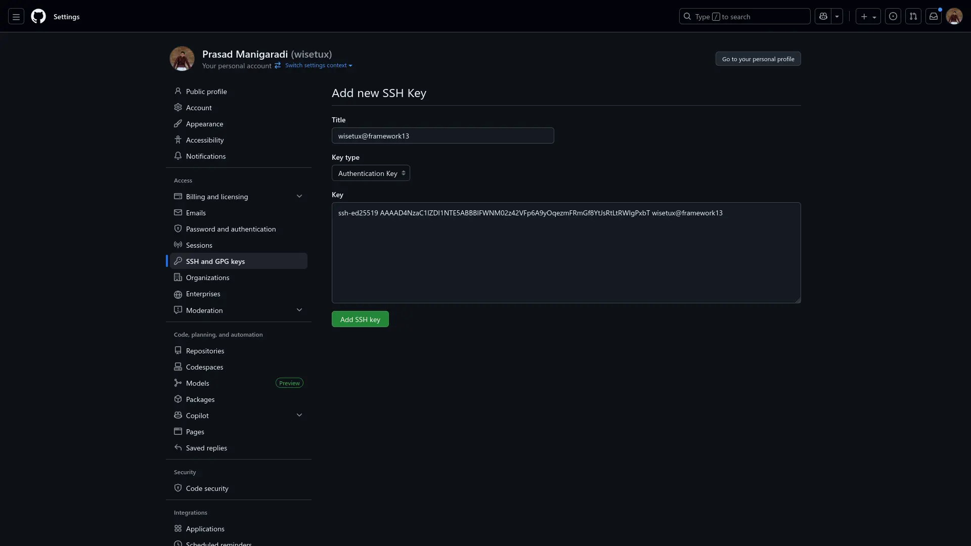Go to Password and authentication settings

pos(231,229)
